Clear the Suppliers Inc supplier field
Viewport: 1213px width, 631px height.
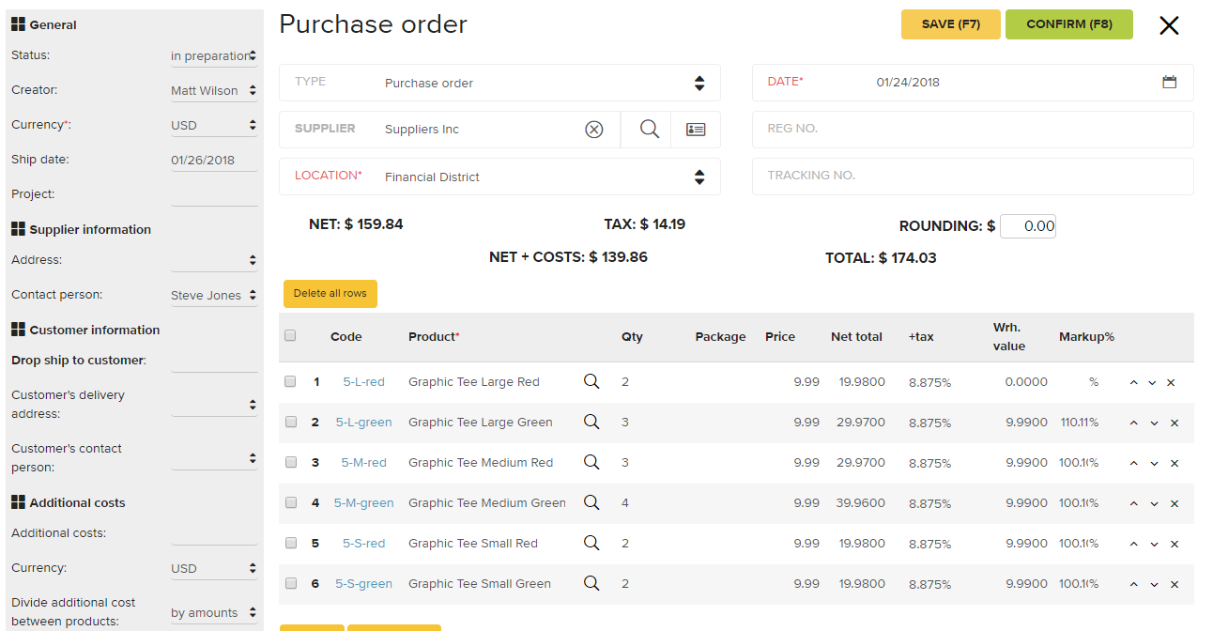[594, 130]
